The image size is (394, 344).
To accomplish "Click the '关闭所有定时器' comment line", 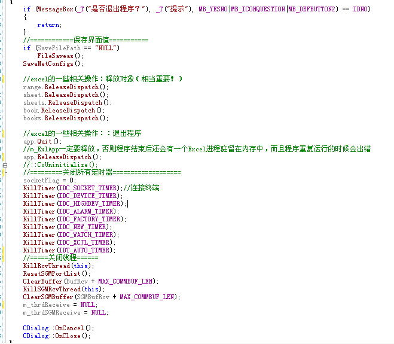I will tap(102, 172).
